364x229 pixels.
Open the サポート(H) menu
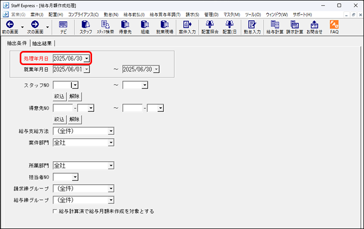tap(302, 15)
